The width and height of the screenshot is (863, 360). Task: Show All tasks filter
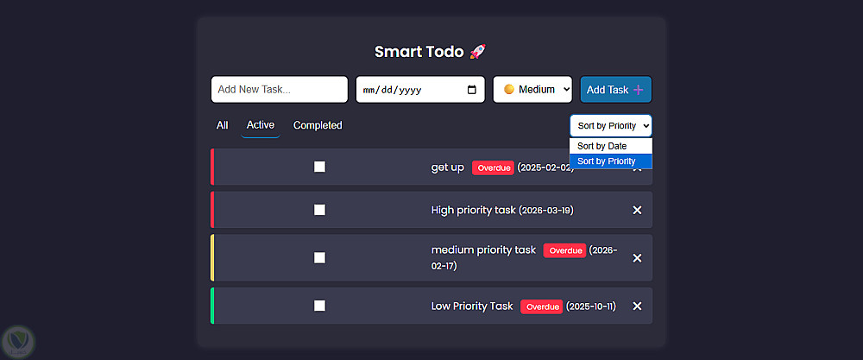[x=223, y=125]
